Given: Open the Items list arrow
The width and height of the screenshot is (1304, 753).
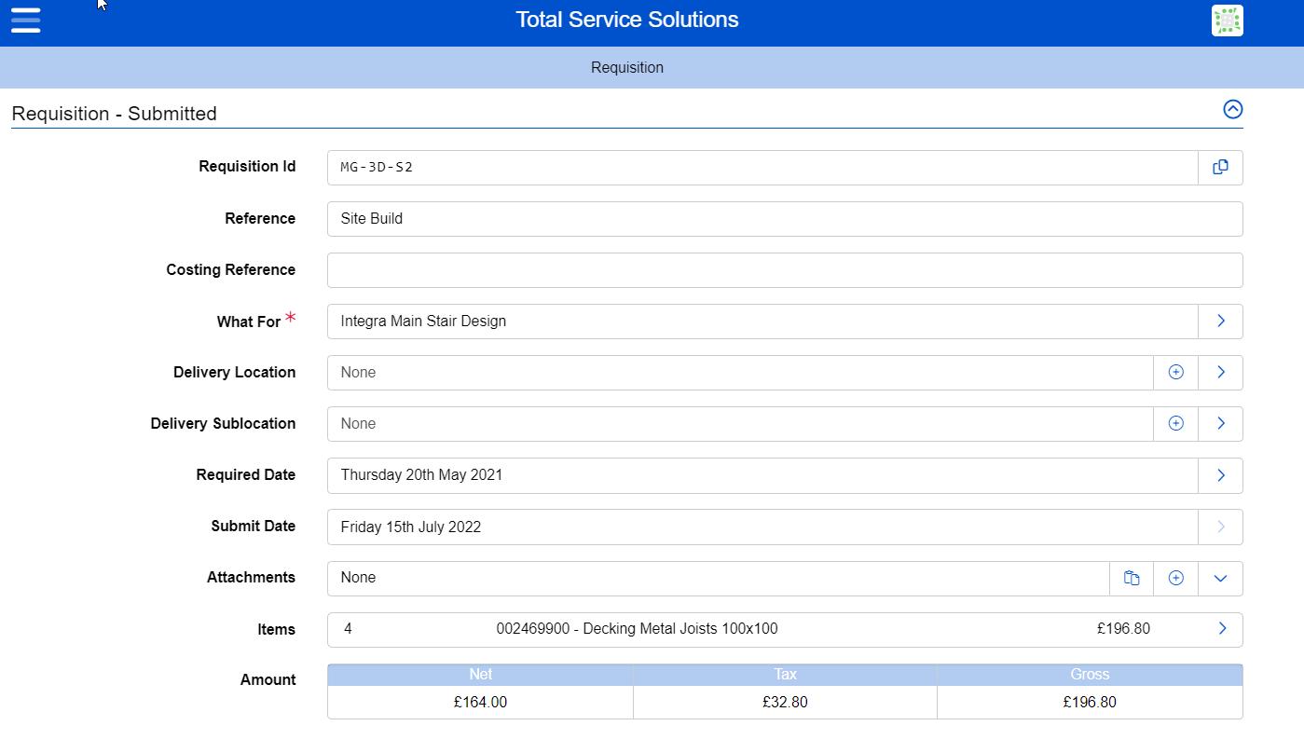Looking at the screenshot, I should pyautogui.click(x=1222, y=629).
